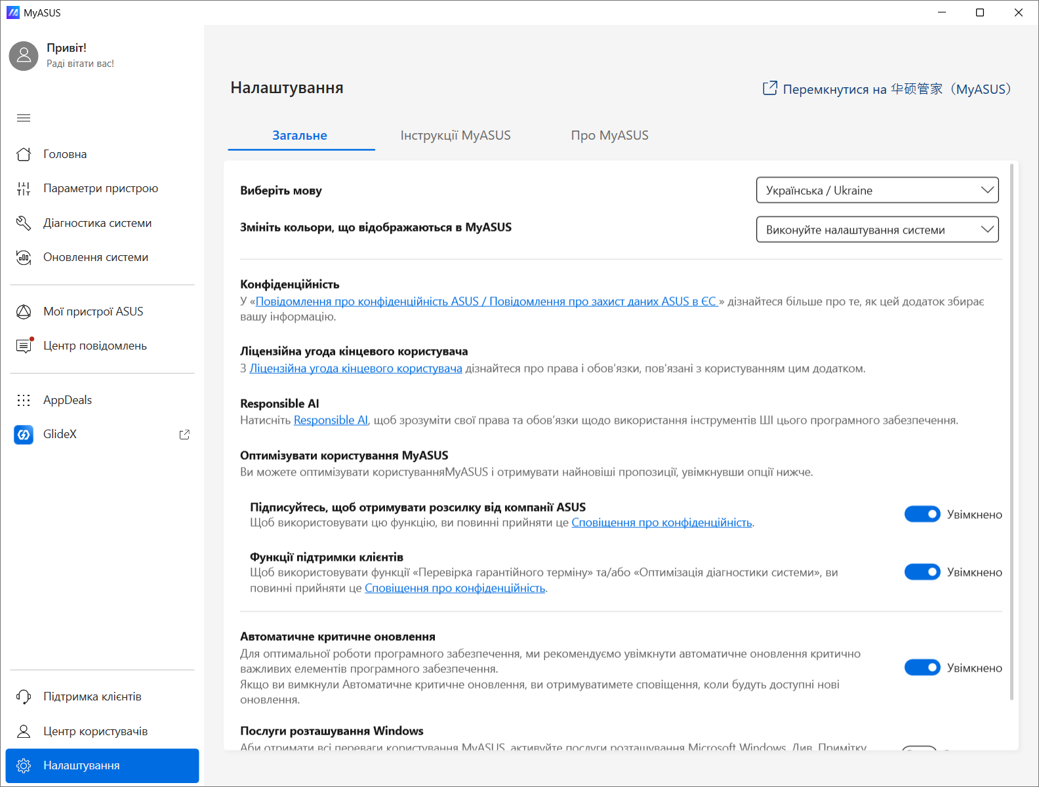Click the Підтримка клієнтів headset icon
1039x787 pixels.
click(x=24, y=696)
